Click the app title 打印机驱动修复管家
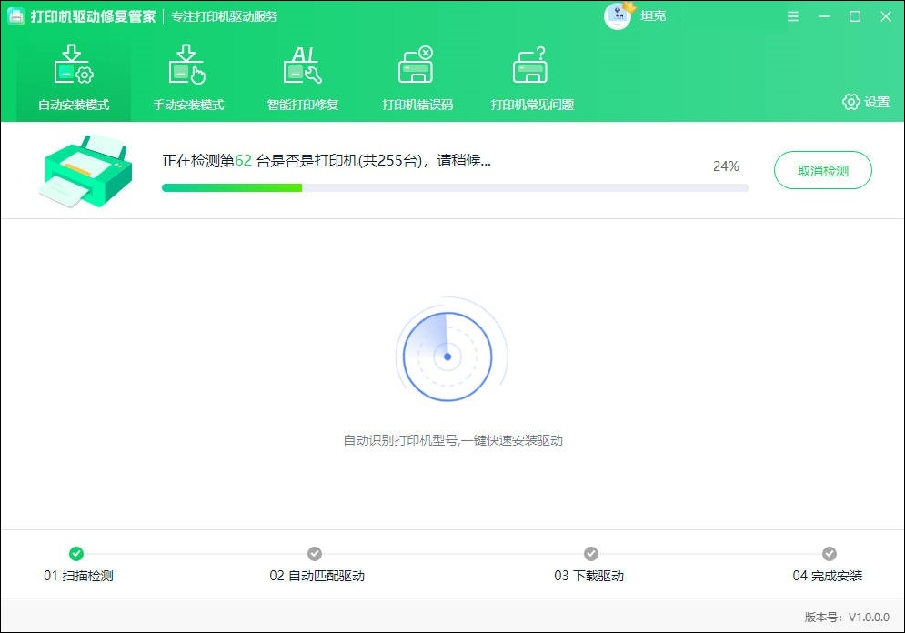 tap(93, 16)
